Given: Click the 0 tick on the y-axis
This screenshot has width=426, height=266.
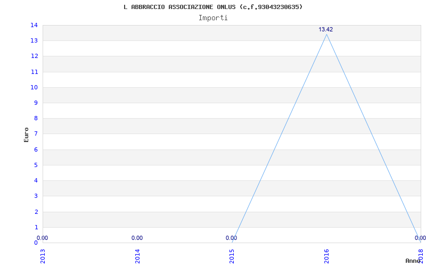Looking at the screenshot, I should [x=36, y=243].
